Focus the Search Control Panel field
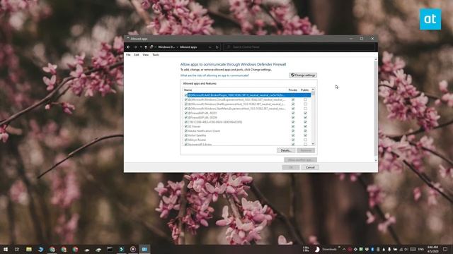453x254 pixels. (x=299, y=47)
